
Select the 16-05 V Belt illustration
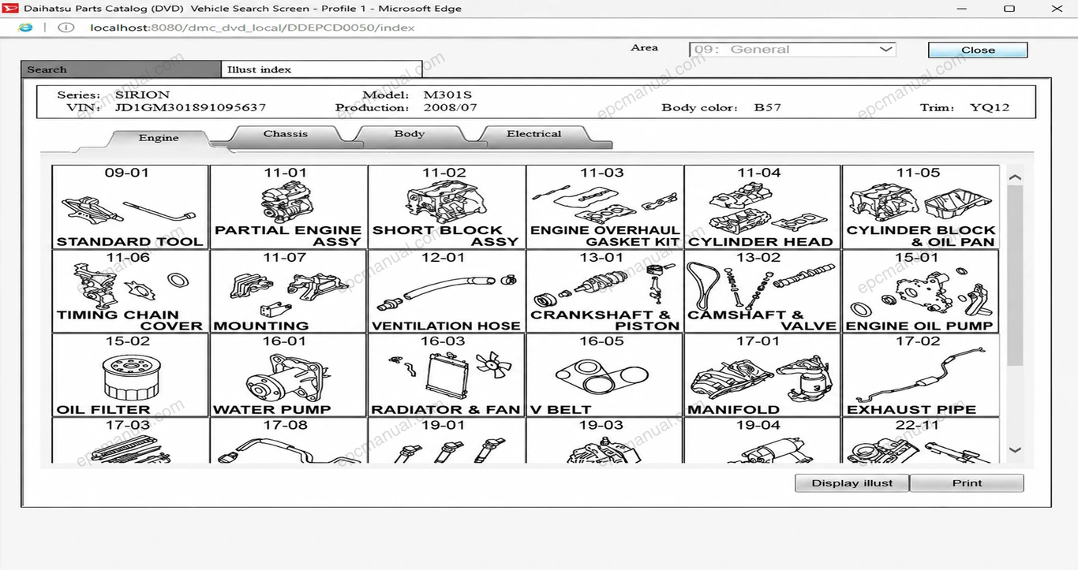605,375
